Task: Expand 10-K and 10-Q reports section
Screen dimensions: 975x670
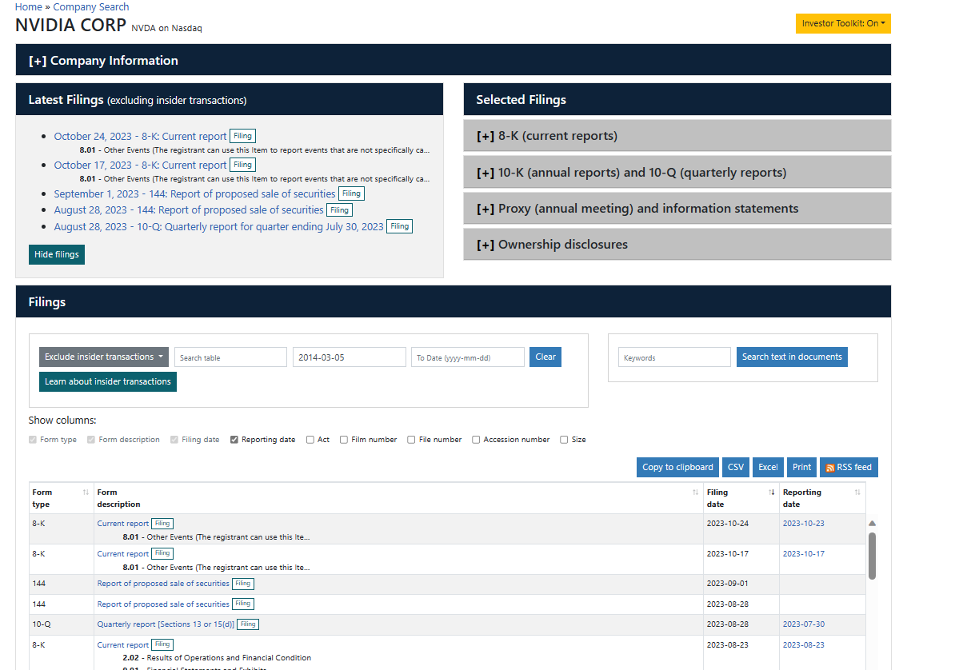Action: (677, 173)
